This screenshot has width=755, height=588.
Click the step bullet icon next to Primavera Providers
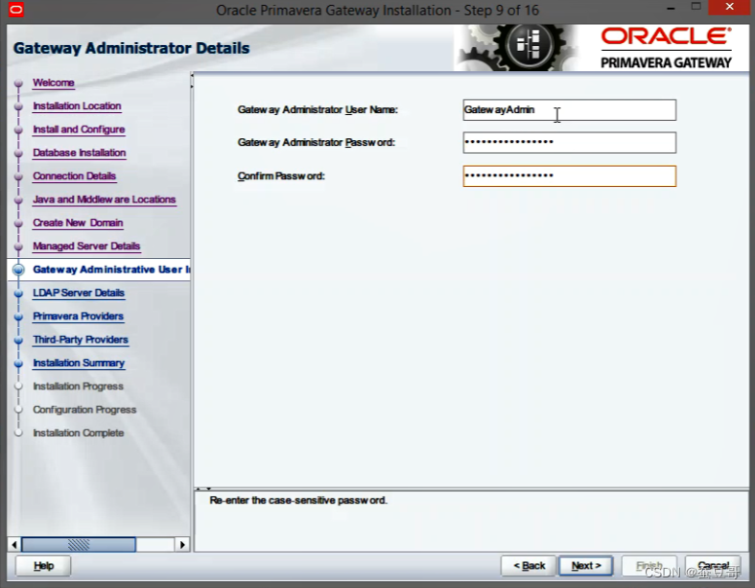(x=19, y=317)
